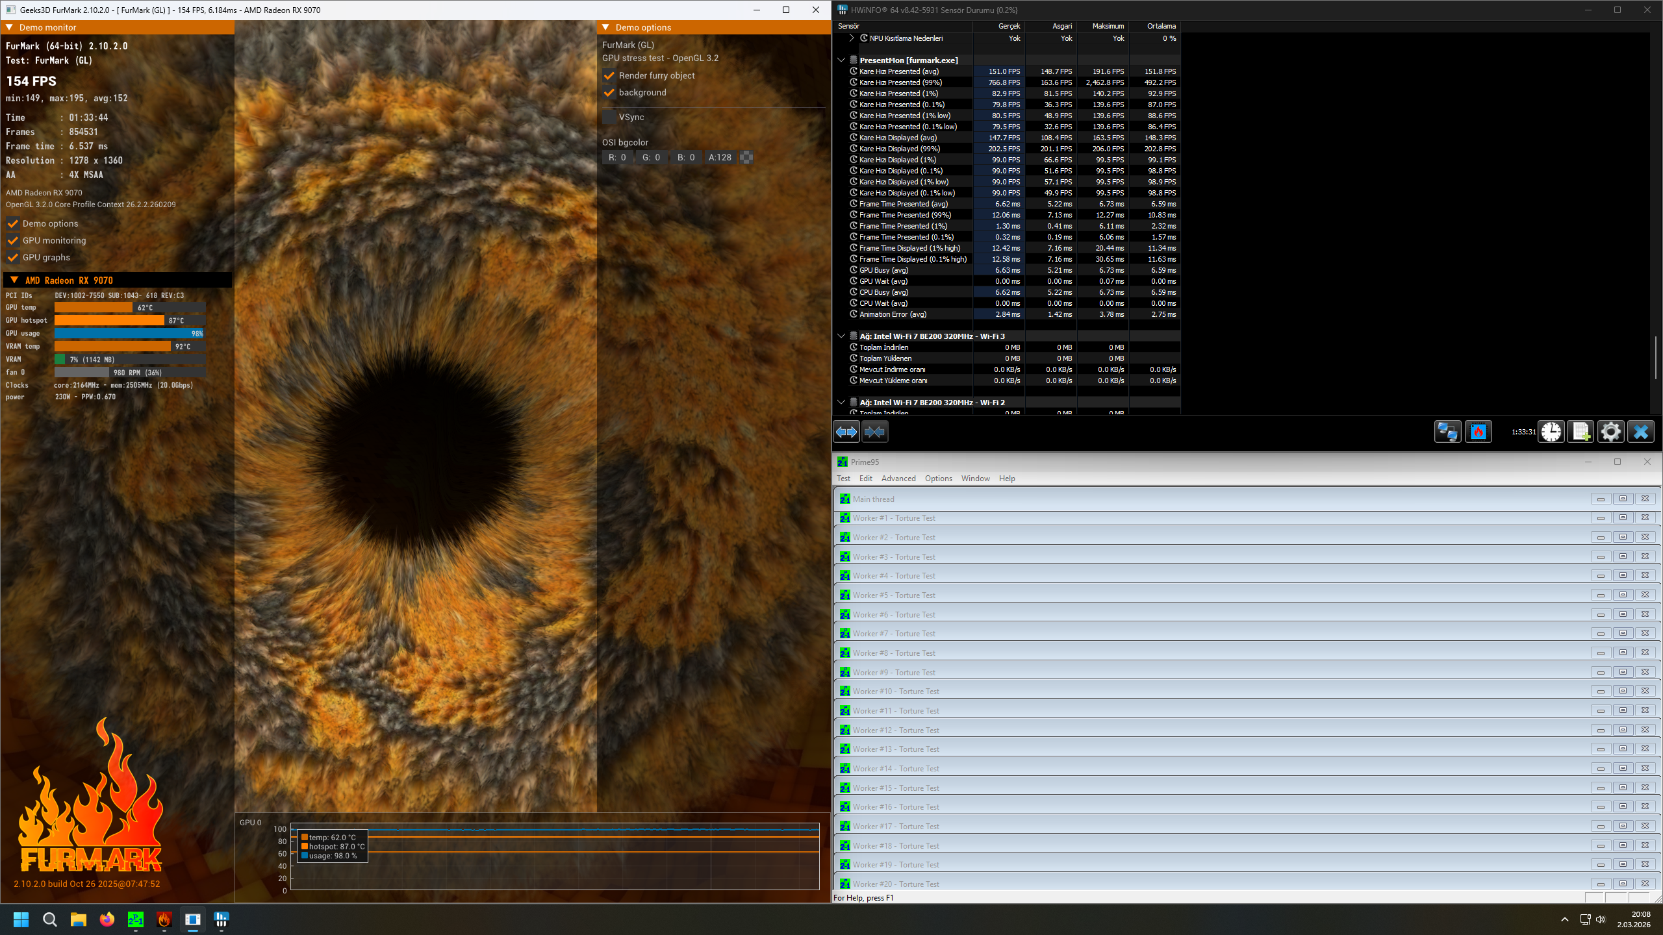Image resolution: width=1663 pixels, height=935 pixels.
Task: Switch to Prime95 taskbar icon
Action: tap(135, 919)
